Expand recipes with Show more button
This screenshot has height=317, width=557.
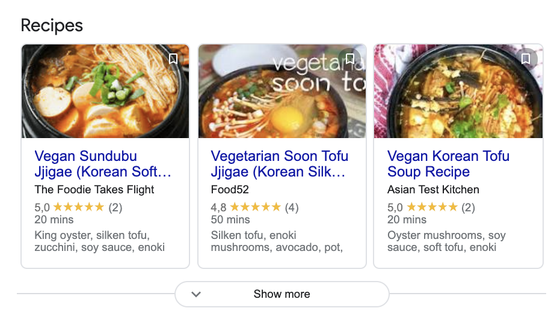pos(282,294)
